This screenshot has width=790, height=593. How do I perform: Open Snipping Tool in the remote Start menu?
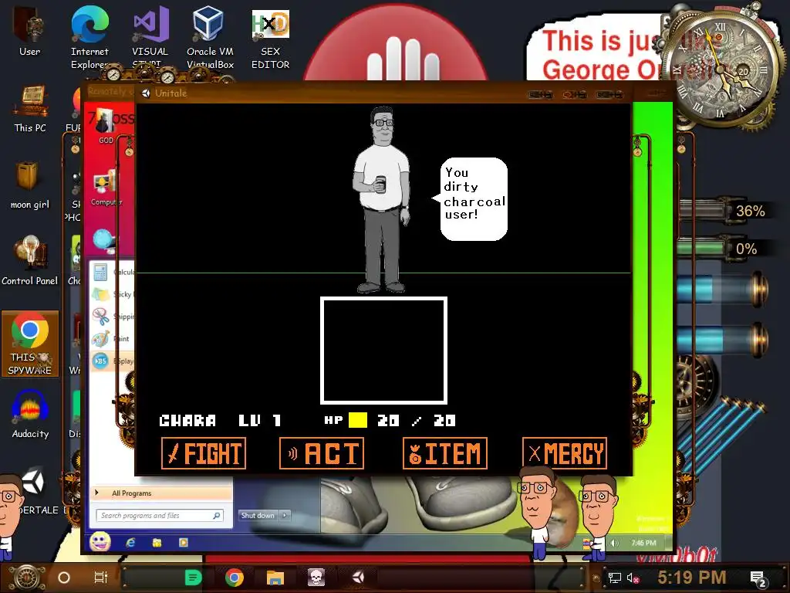(113, 317)
